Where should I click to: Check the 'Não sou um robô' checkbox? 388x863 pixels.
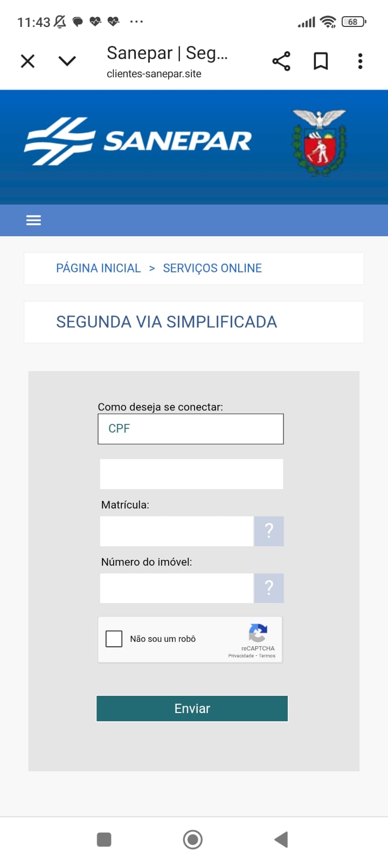[114, 639]
